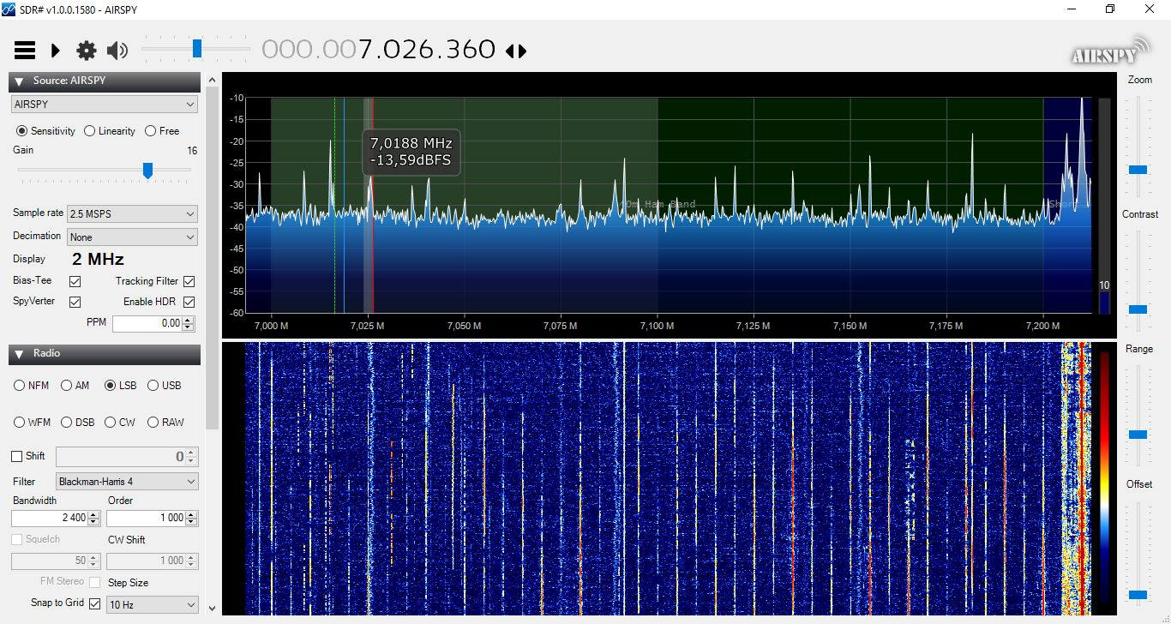Click the AIRSPY logo
This screenshot has height=624, width=1171.
(1110, 51)
